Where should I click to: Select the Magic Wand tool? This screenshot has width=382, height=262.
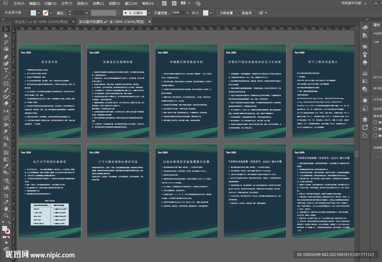click(6, 43)
